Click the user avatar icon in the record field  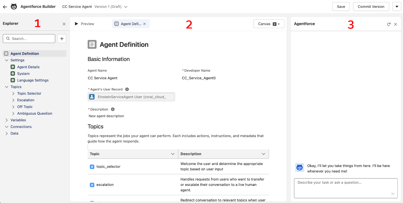click(92, 97)
